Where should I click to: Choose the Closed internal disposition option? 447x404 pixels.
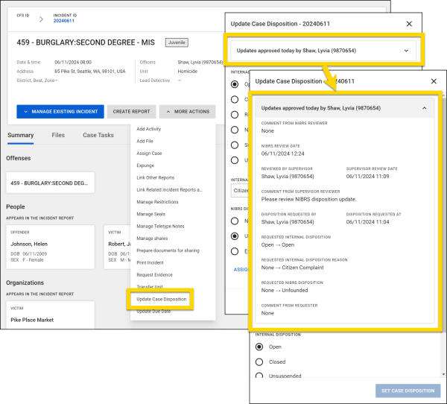(259, 362)
